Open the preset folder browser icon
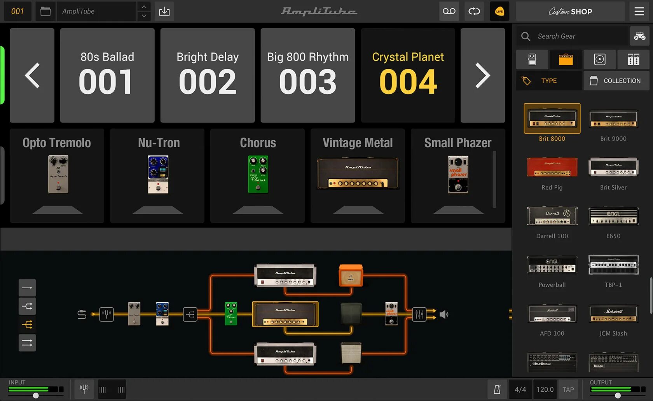 point(45,11)
